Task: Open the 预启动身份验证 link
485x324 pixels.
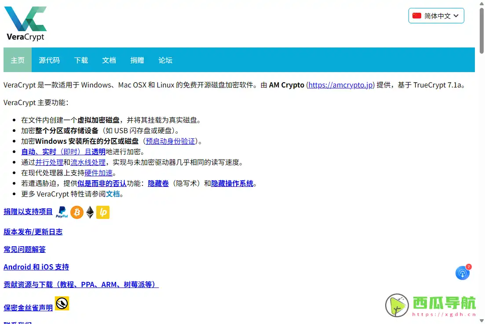Action: tap(171, 141)
